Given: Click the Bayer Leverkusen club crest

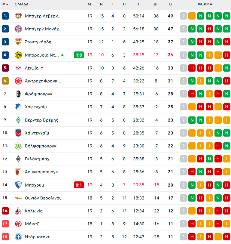Looking at the screenshot, I should click(18, 16).
